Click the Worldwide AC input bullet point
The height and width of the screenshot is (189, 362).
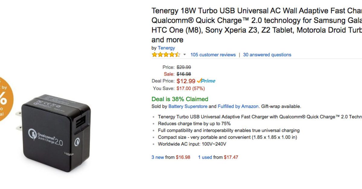192,144
